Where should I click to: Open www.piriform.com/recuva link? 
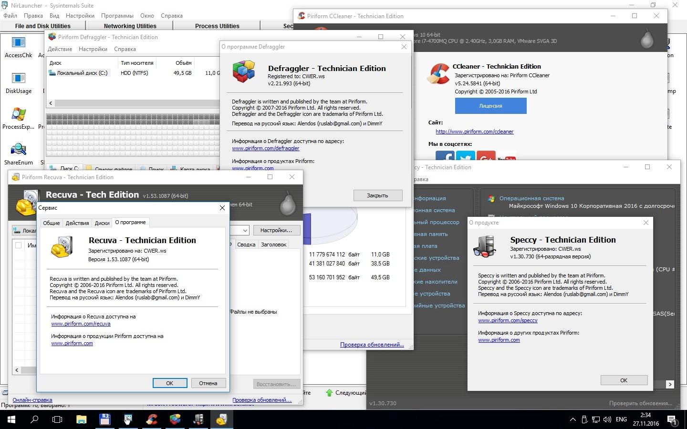tap(81, 324)
